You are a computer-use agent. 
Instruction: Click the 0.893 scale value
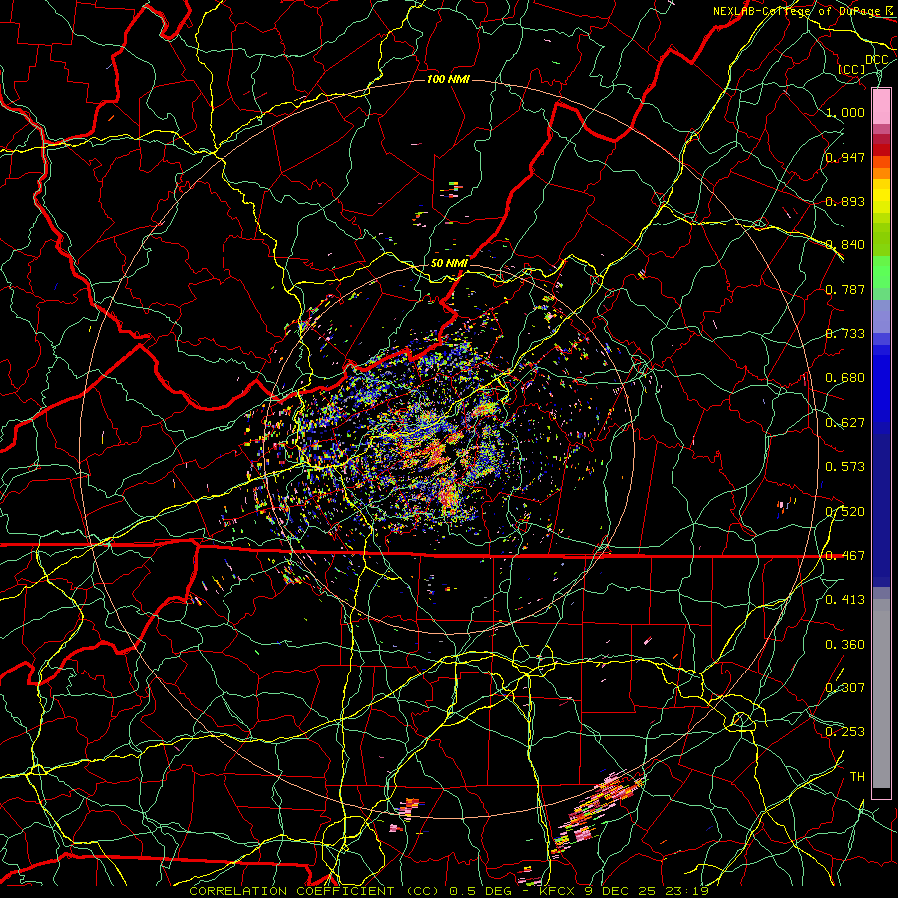click(845, 201)
